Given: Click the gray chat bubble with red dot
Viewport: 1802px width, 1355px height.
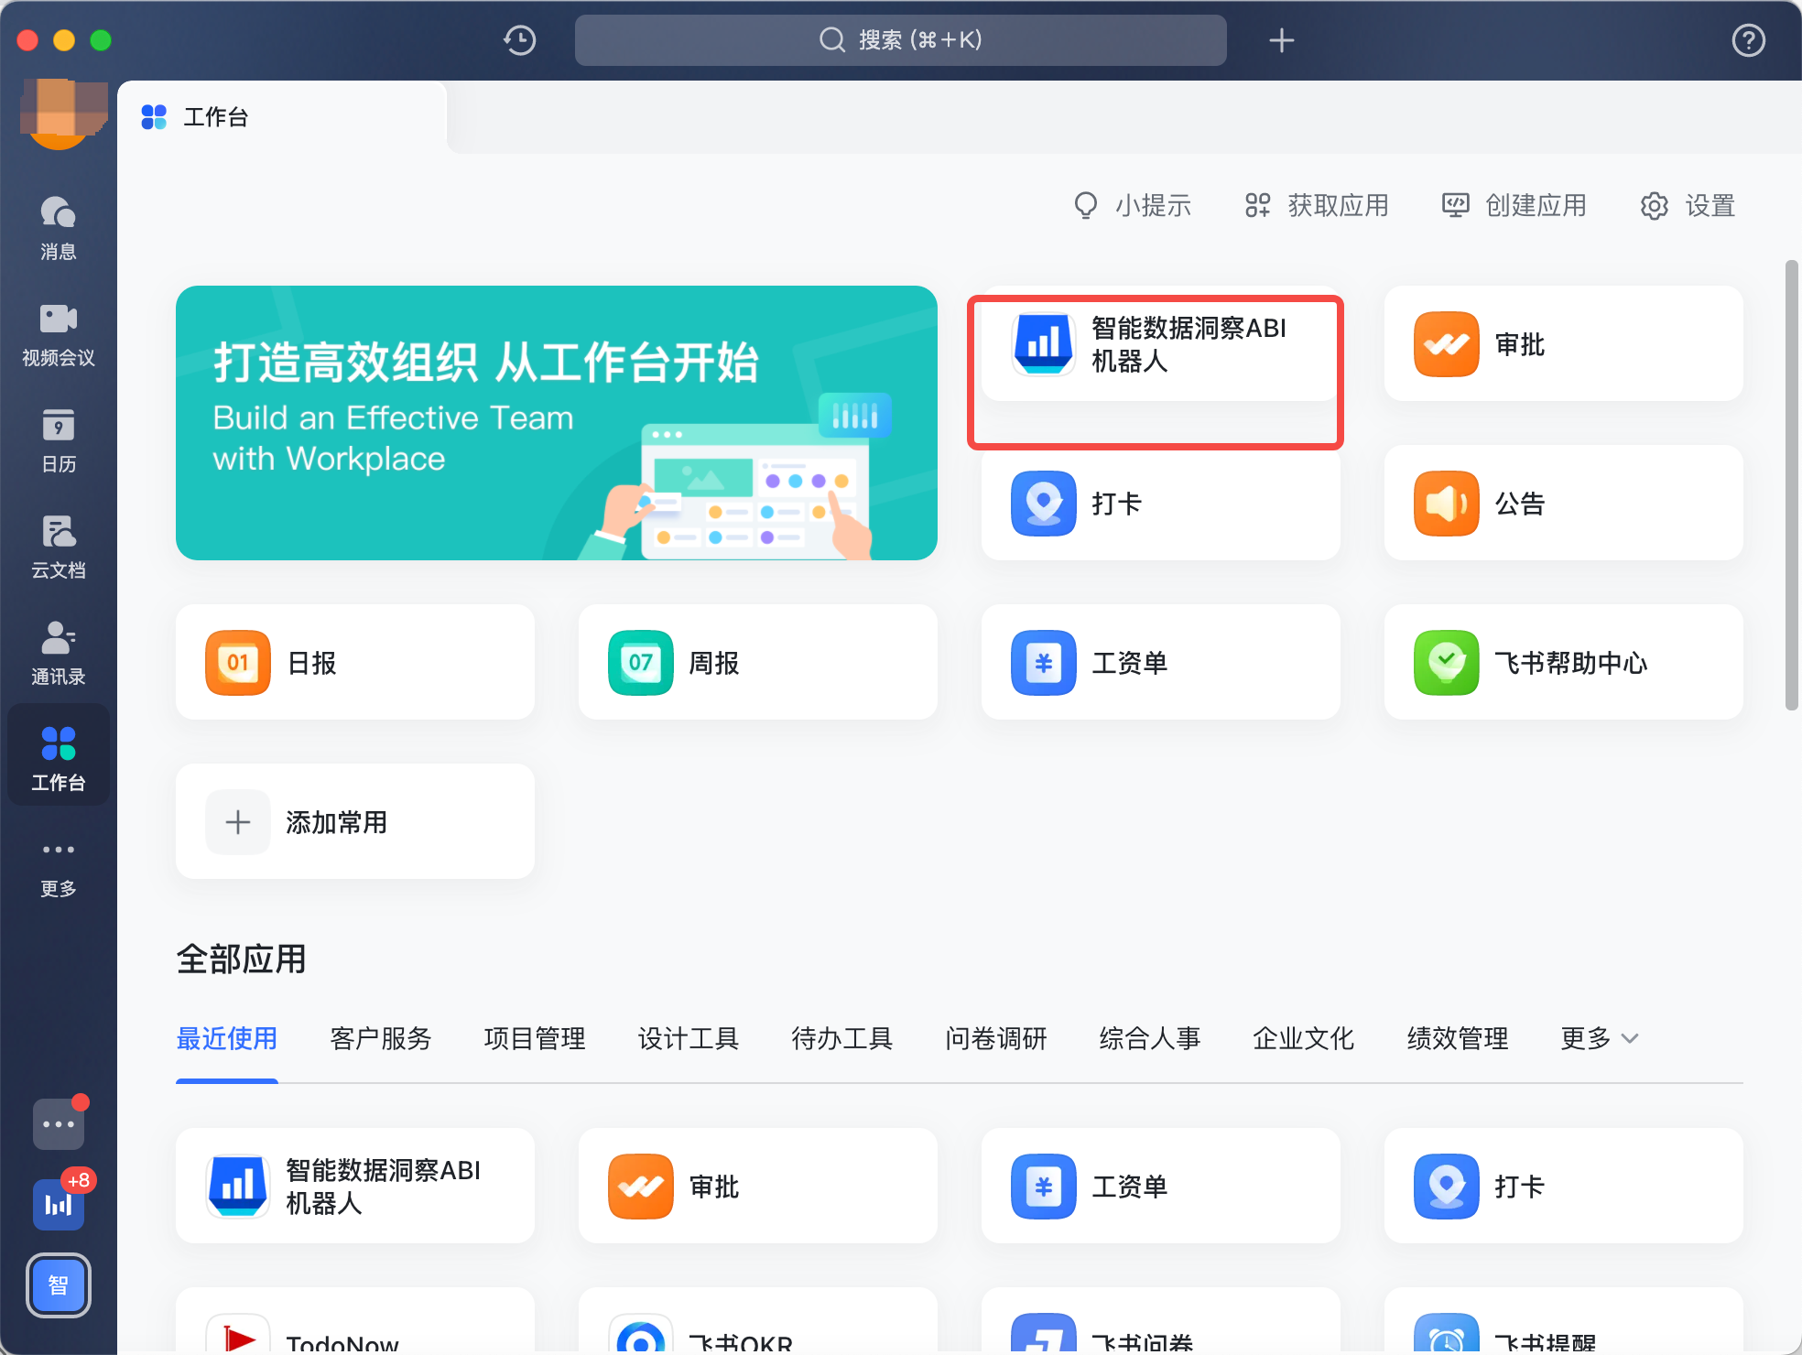Looking at the screenshot, I should click(x=59, y=1123).
